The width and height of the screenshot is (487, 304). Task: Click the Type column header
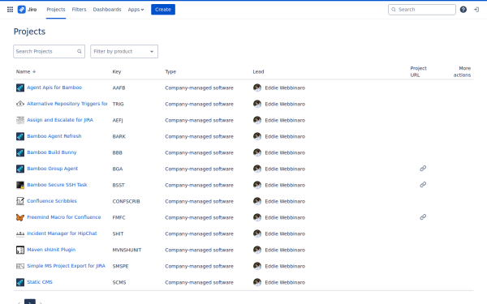click(170, 71)
